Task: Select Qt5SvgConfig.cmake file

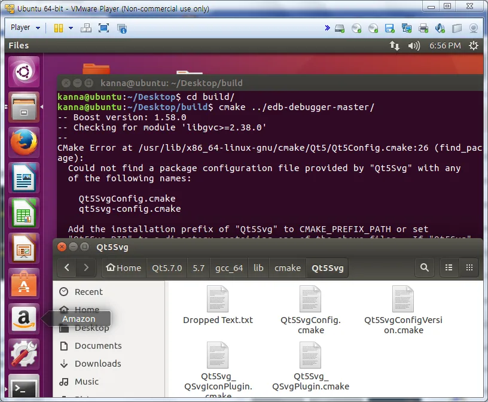Action: click(x=310, y=310)
